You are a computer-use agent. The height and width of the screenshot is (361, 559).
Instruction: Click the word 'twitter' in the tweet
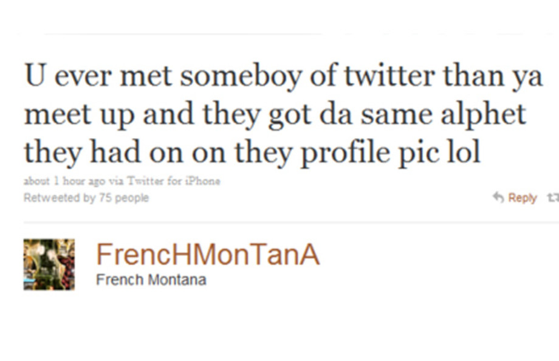[x=389, y=75]
